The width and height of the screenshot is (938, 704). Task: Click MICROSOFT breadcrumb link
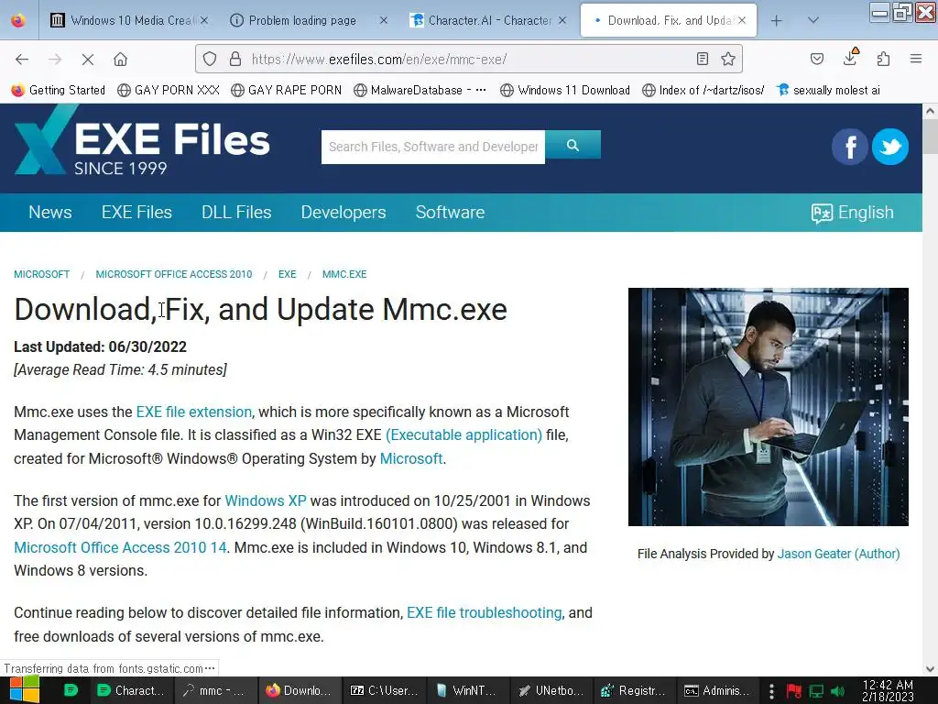pos(42,274)
